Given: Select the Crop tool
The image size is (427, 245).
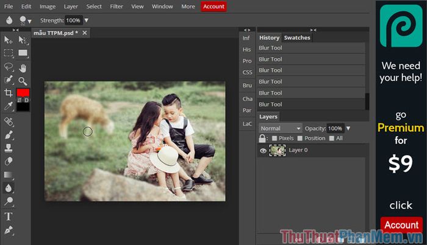Looking at the screenshot, I should pos(9,93).
